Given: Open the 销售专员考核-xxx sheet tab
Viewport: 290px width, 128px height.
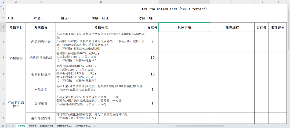Looking at the screenshot, I should point(65,126).
